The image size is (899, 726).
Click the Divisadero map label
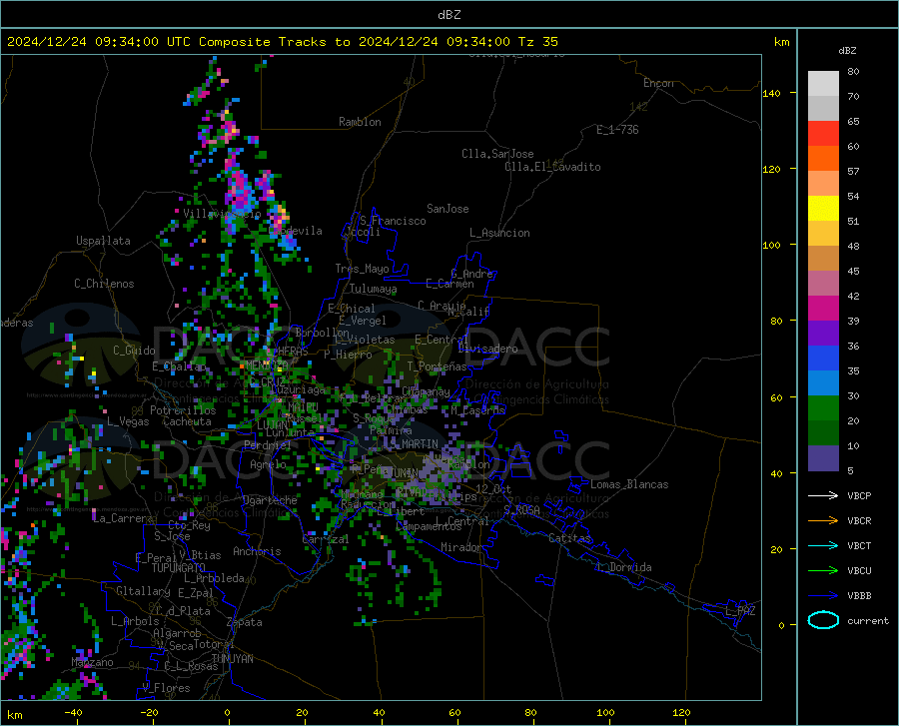point(487,349)
